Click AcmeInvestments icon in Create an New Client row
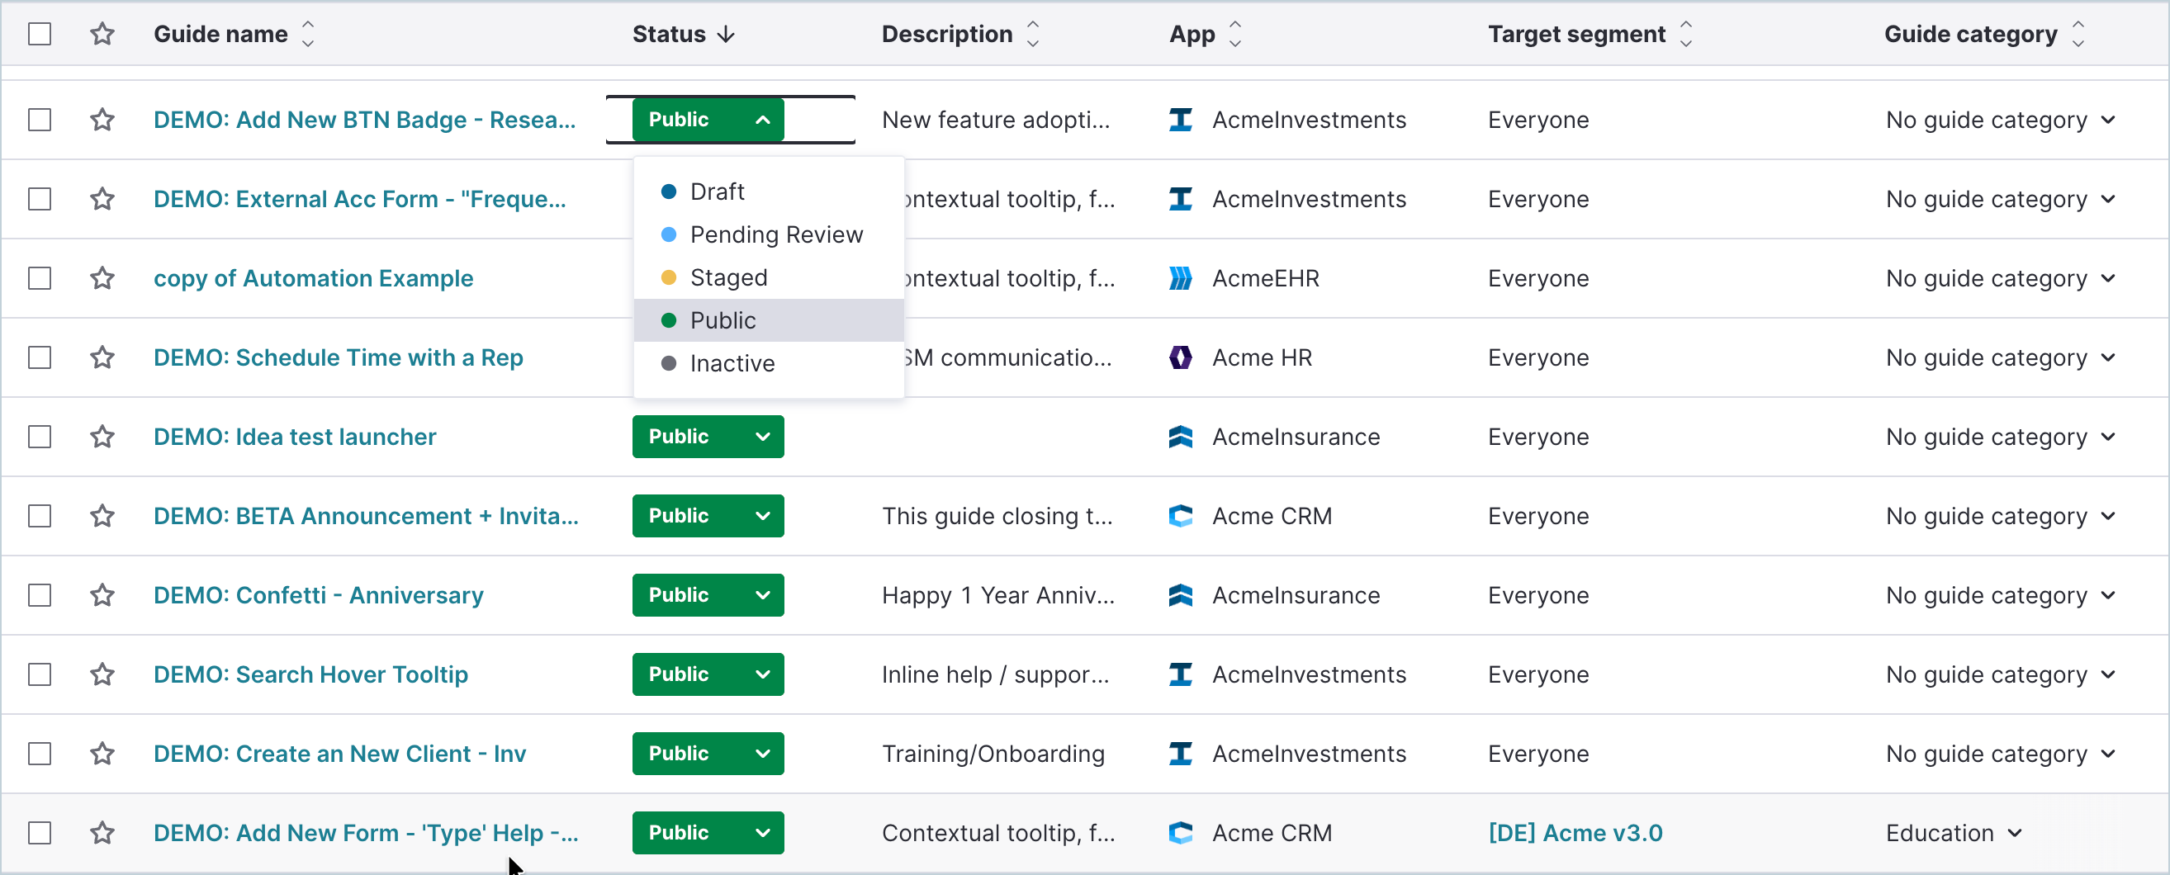 (1180, 753)
